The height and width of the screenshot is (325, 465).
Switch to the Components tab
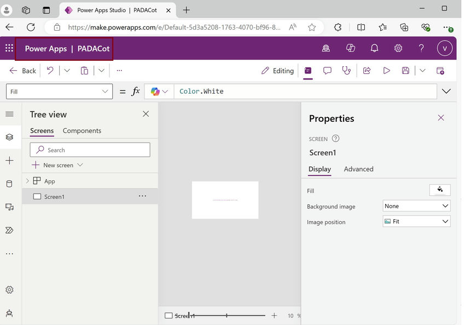[82, 131]
